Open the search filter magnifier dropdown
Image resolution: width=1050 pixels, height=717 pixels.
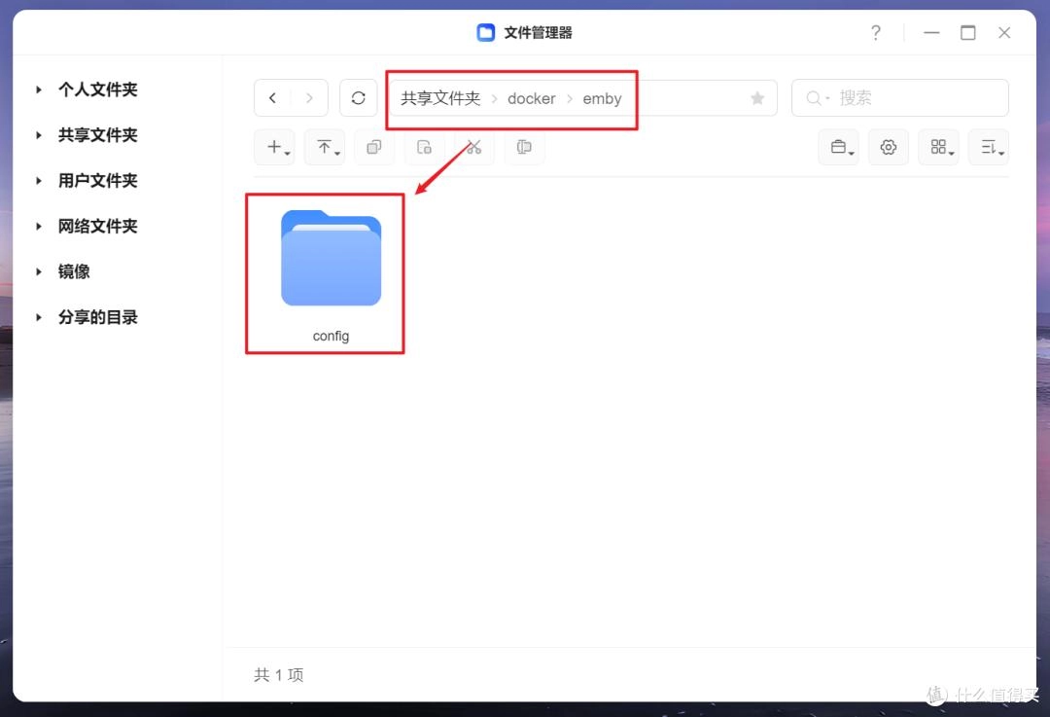tap(817, 98)
